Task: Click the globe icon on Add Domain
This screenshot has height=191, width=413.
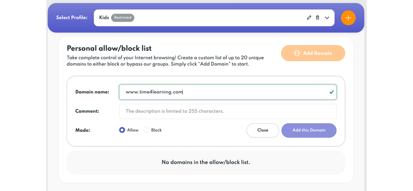Action: click(297, 53)
